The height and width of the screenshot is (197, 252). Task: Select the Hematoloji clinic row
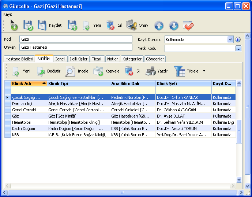coord(22,122)
